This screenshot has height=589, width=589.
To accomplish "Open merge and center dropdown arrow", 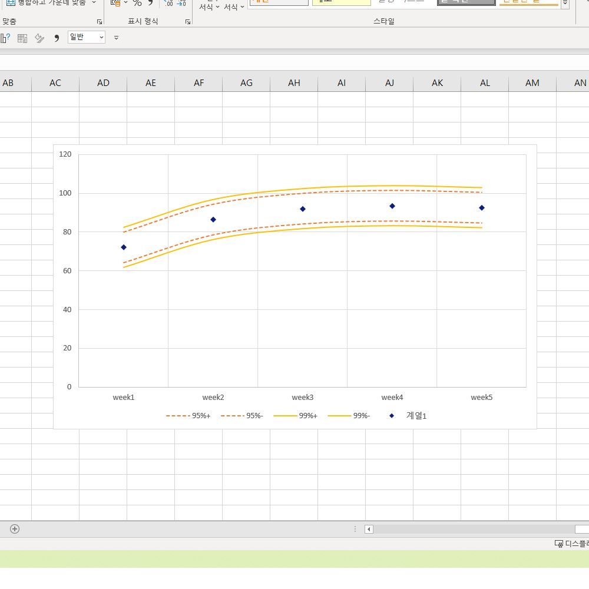I will [94, 2].
